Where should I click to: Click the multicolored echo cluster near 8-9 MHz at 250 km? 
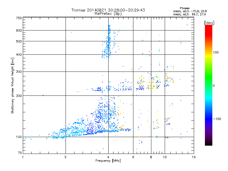pyautogui.click(x=154, y=82)
